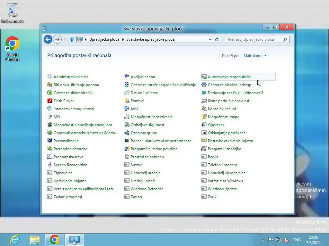Refresh the Control Panel view
This screenshot has width=329, height=246.
coord(217,39)
